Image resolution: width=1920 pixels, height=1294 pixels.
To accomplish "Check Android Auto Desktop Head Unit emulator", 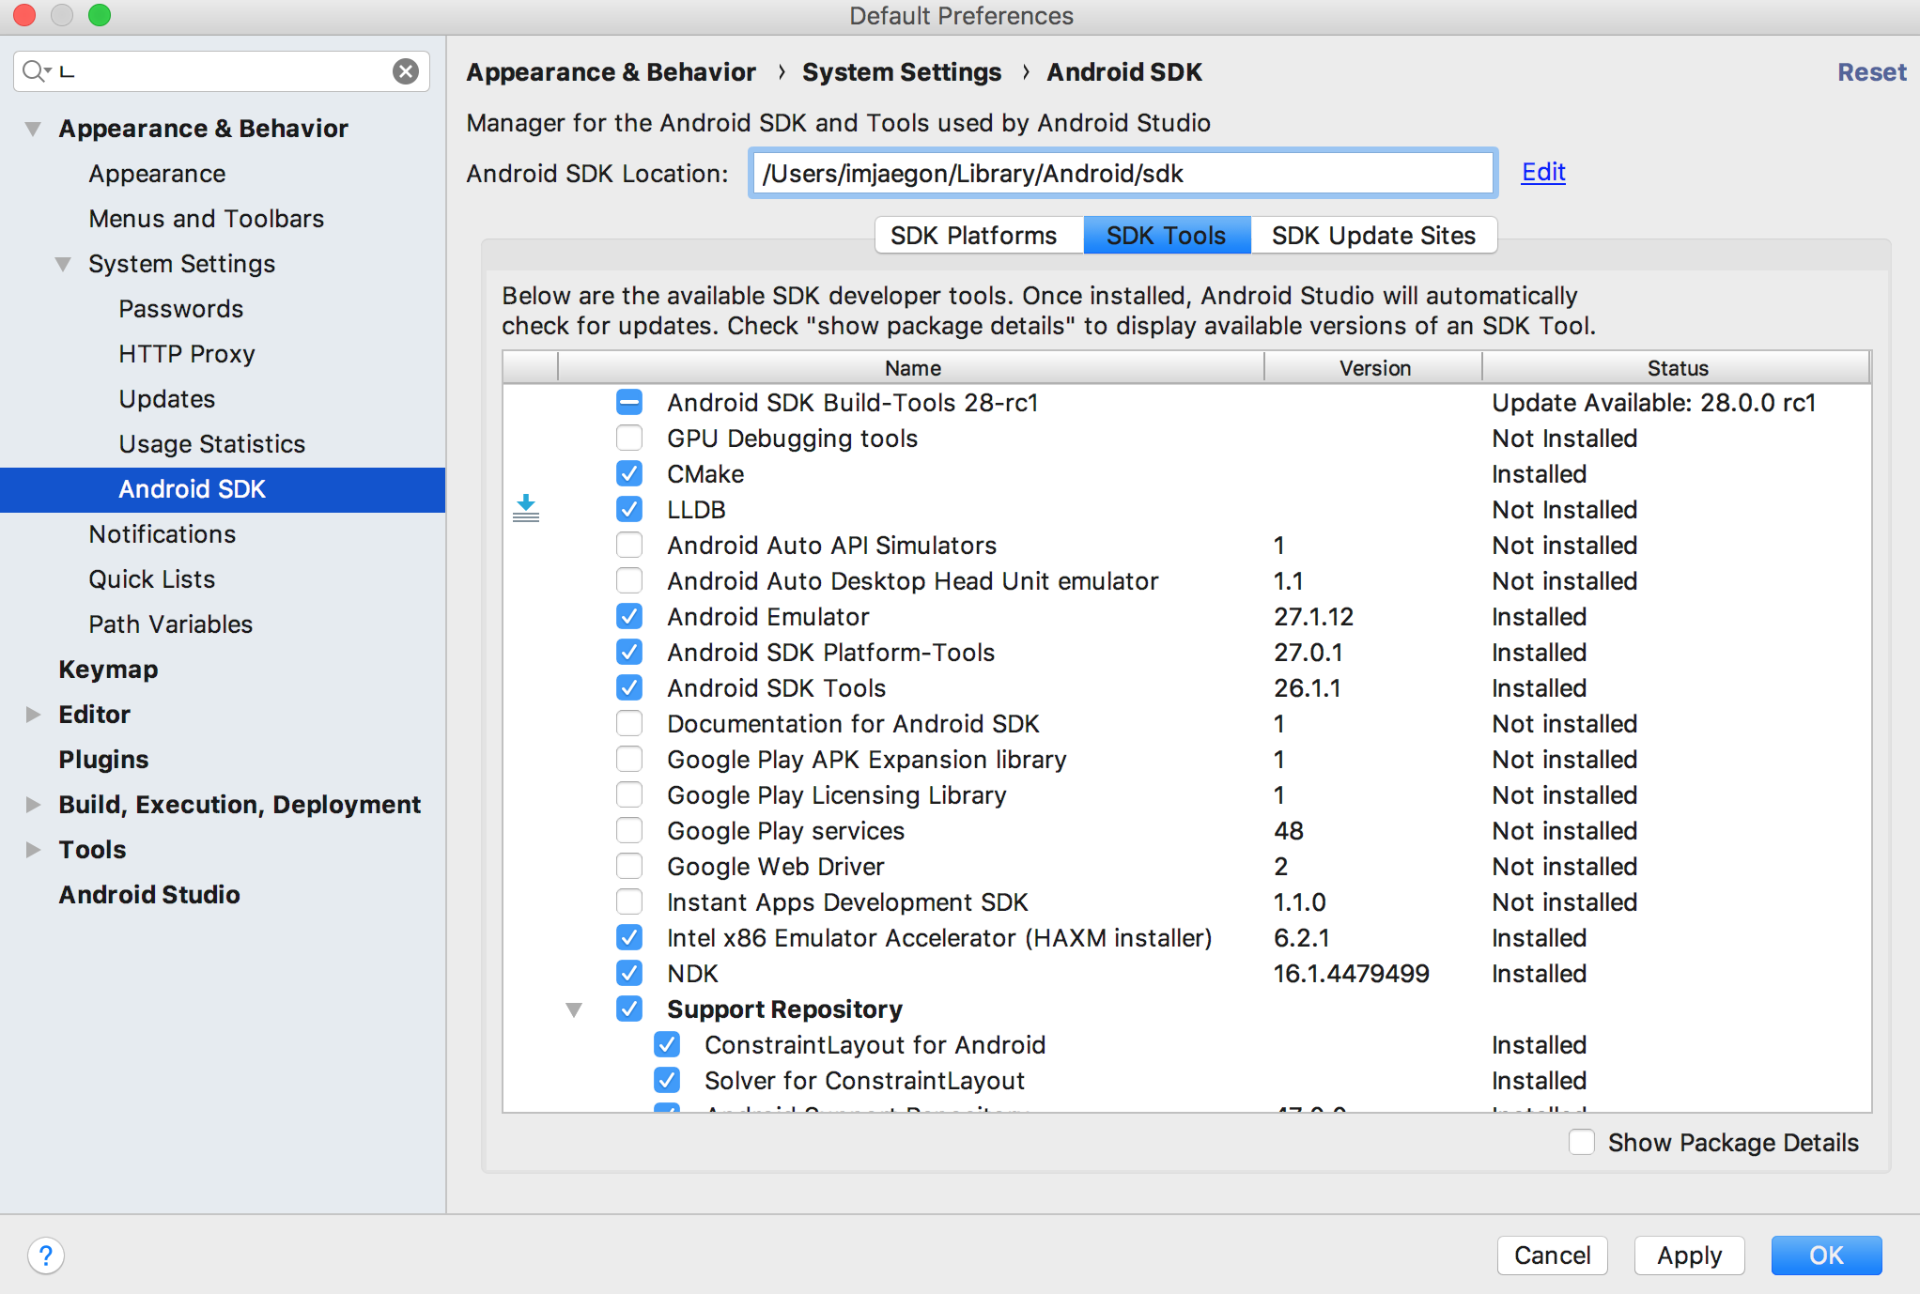I will click(629, 581).
